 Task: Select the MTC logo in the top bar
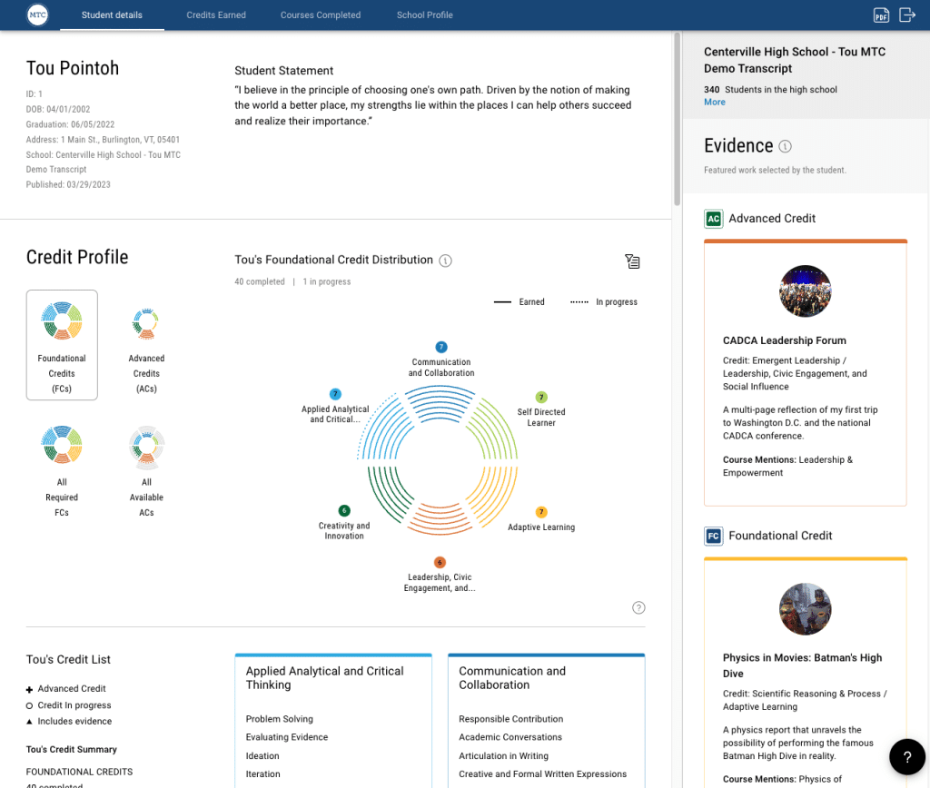click(x=36, y=15)
